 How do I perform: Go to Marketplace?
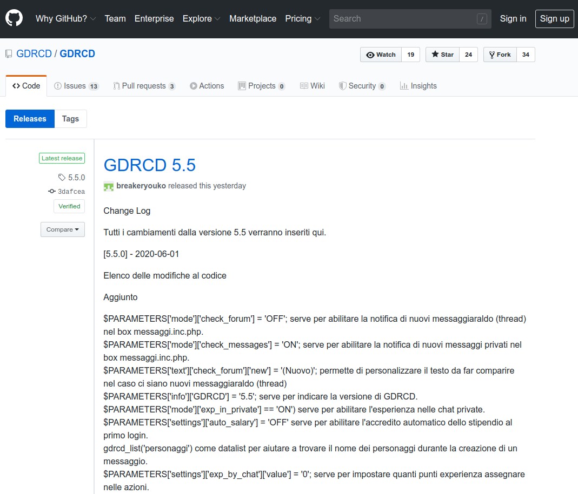[x=253, y=18]
